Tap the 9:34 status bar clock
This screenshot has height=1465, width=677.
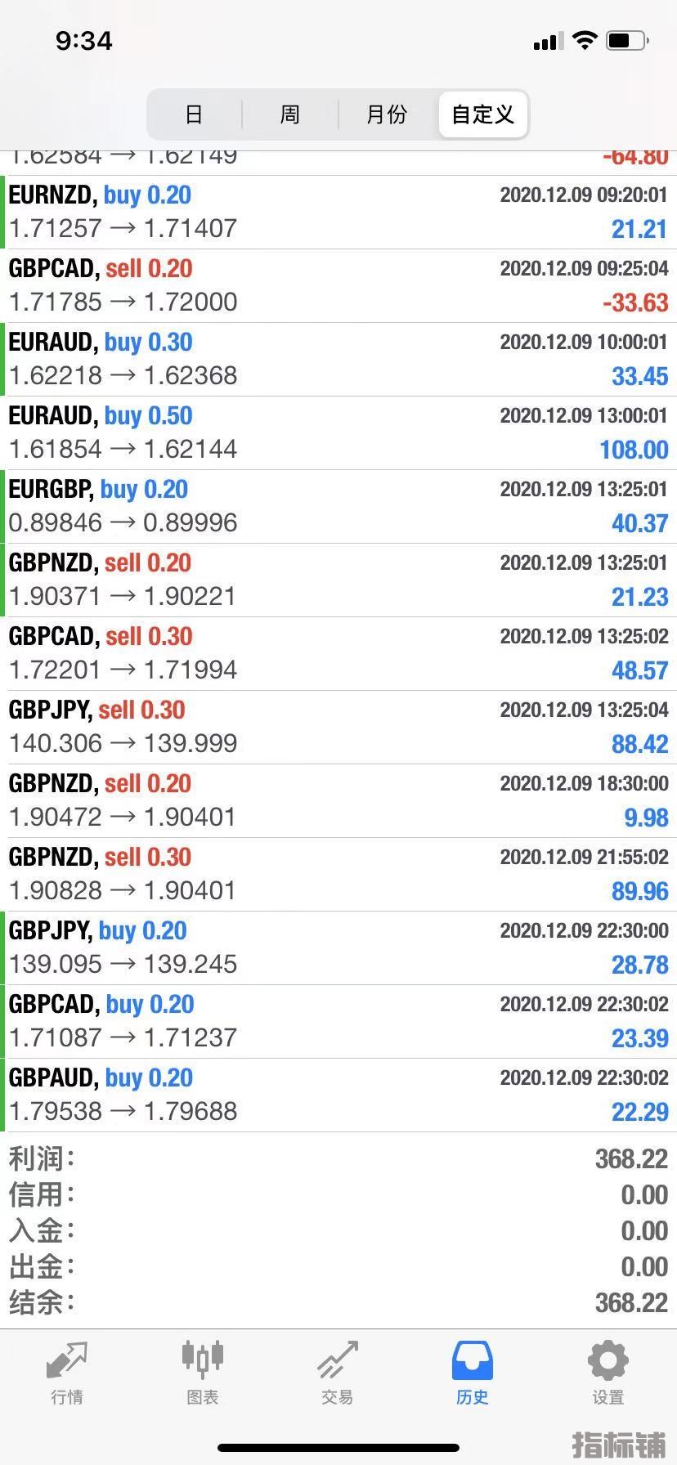coord(84,41)
